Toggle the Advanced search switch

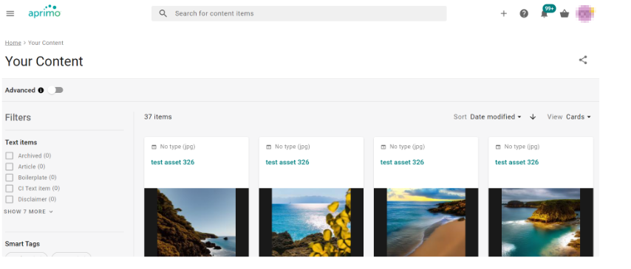55,91
